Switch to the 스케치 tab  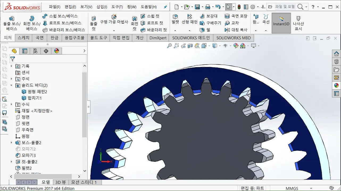[x=23, y=38]
